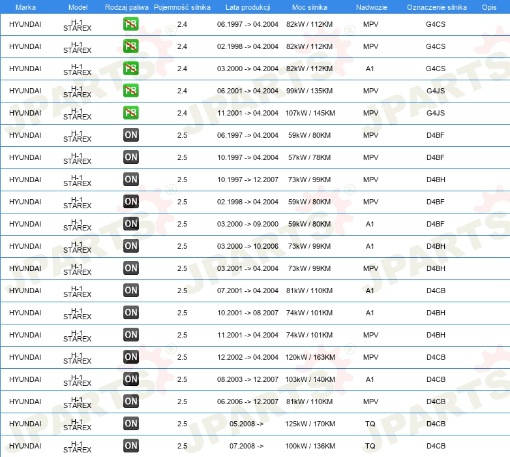Click the 2.4 engine capacity in the 107kW row
The height and width of the screenshot is (457, 510).
point(182,113)
